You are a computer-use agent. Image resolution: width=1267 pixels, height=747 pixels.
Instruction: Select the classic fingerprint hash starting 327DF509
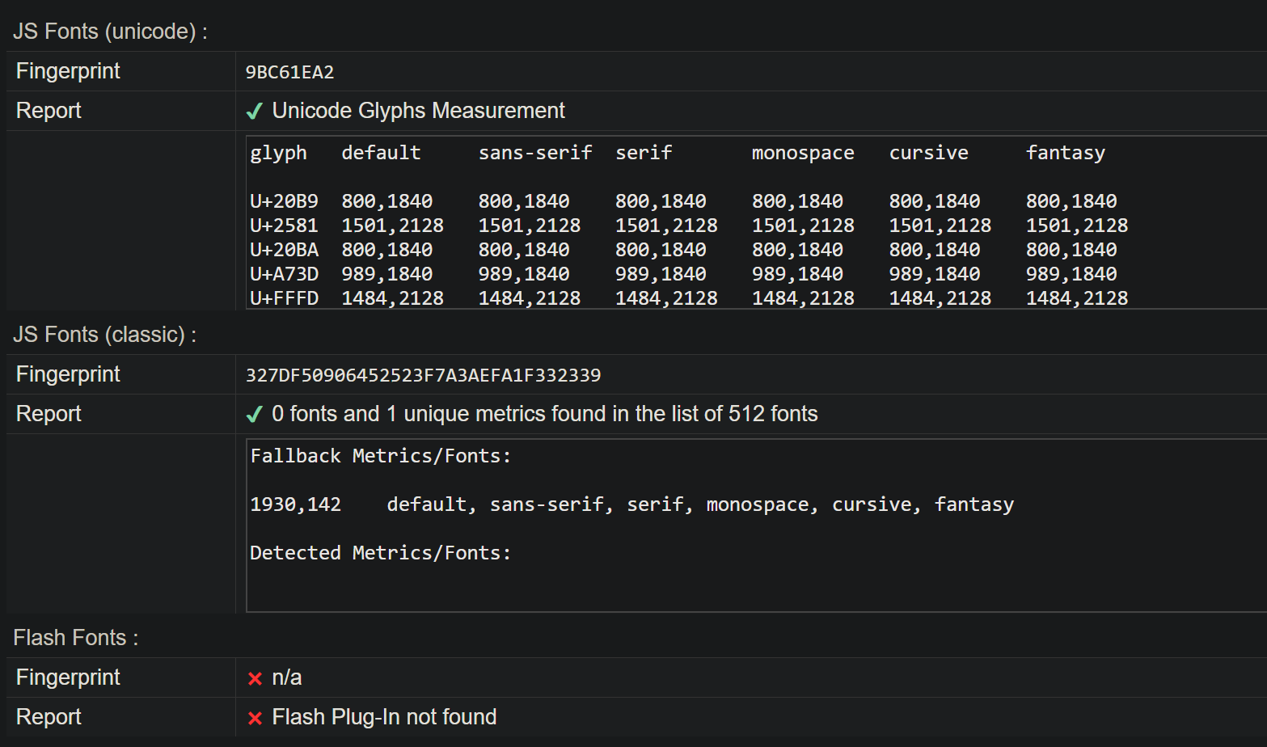tap(423, 376)
